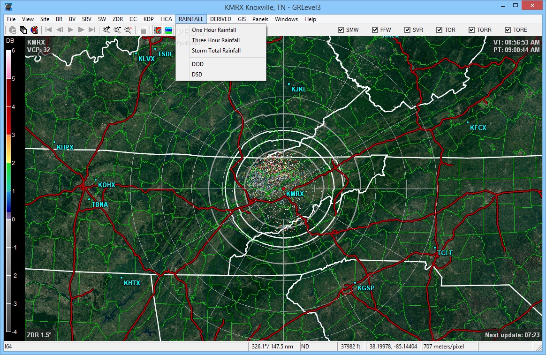
Task: Click the KLVX radar site marker
Action: click(x=136, y=53)
